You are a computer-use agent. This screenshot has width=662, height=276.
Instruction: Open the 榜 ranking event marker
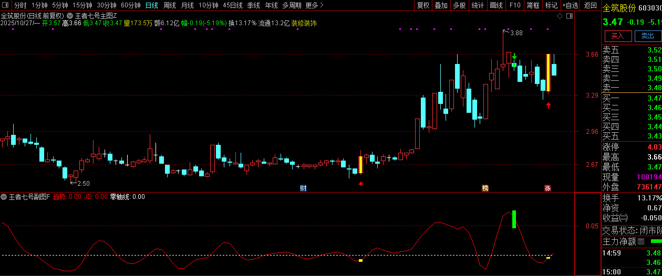(x=485, y=188)
